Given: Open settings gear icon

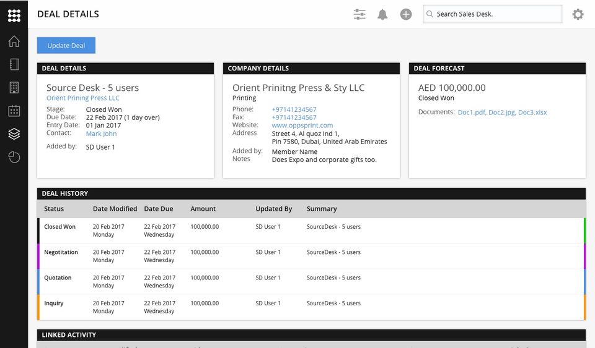Looking at the screenshot, I should click(578, 14).
